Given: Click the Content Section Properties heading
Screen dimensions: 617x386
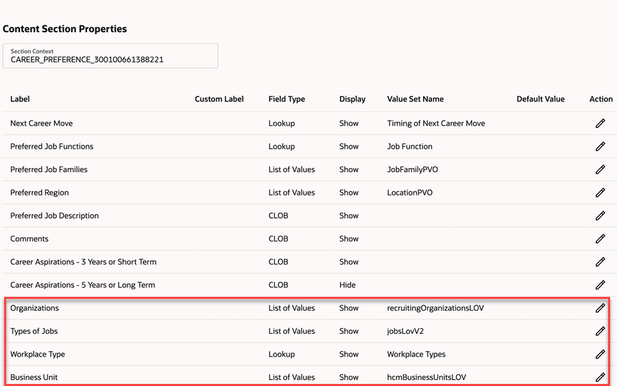Looking at the screenshot, I should pos(65,29).
